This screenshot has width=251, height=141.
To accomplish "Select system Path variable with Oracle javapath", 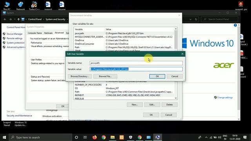I will 124,92.
